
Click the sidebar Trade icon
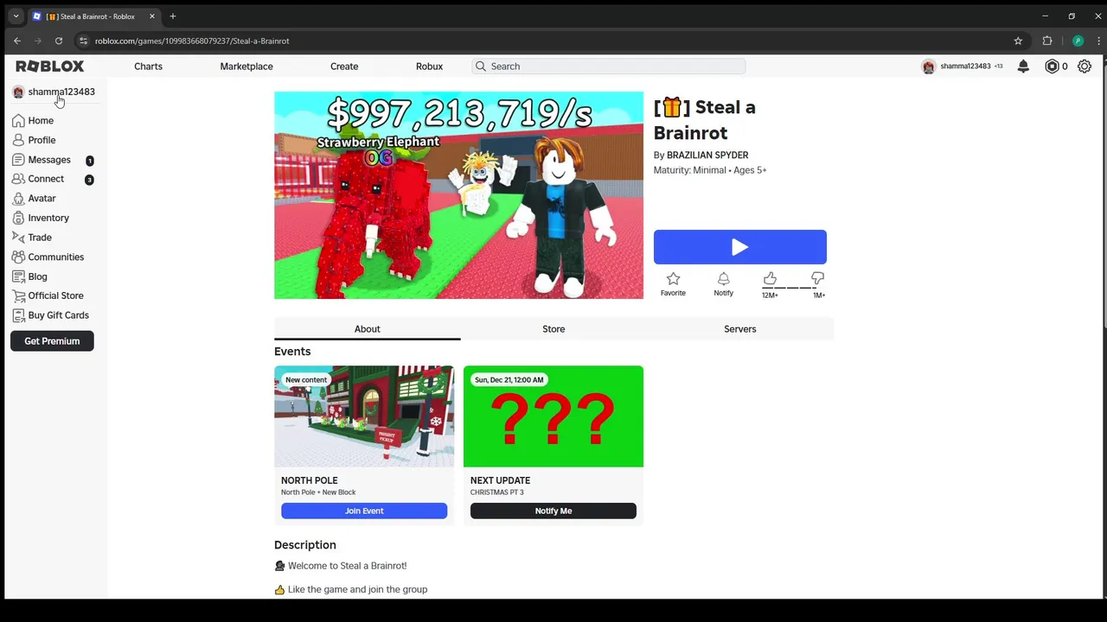[x=18, y=238]
